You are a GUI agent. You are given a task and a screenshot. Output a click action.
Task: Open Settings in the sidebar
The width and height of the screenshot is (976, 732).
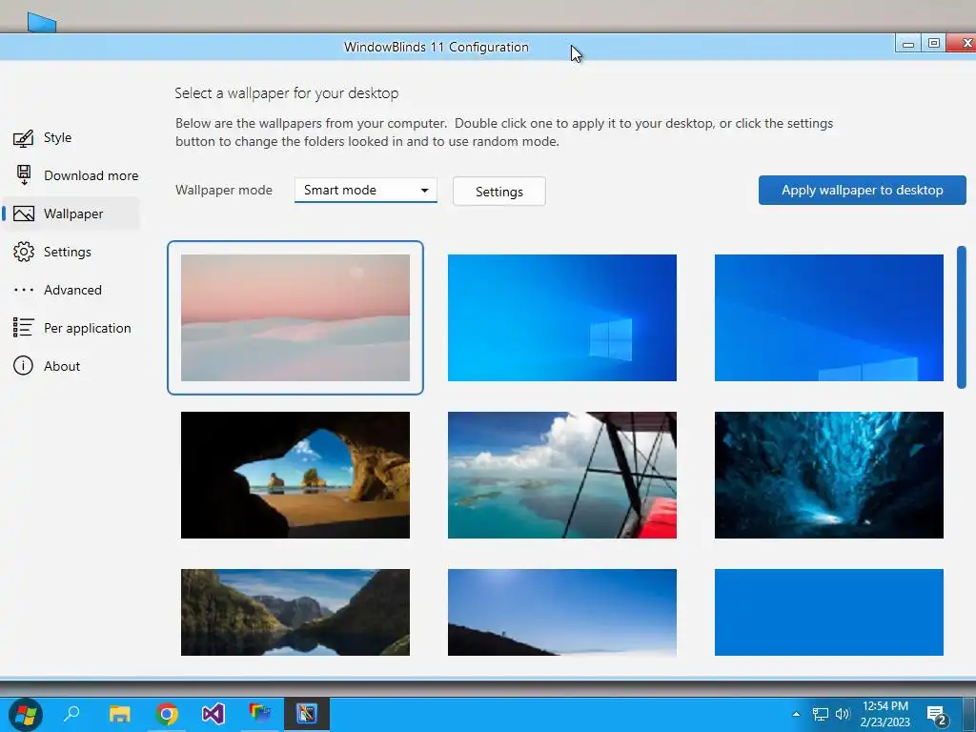(68, 252)
